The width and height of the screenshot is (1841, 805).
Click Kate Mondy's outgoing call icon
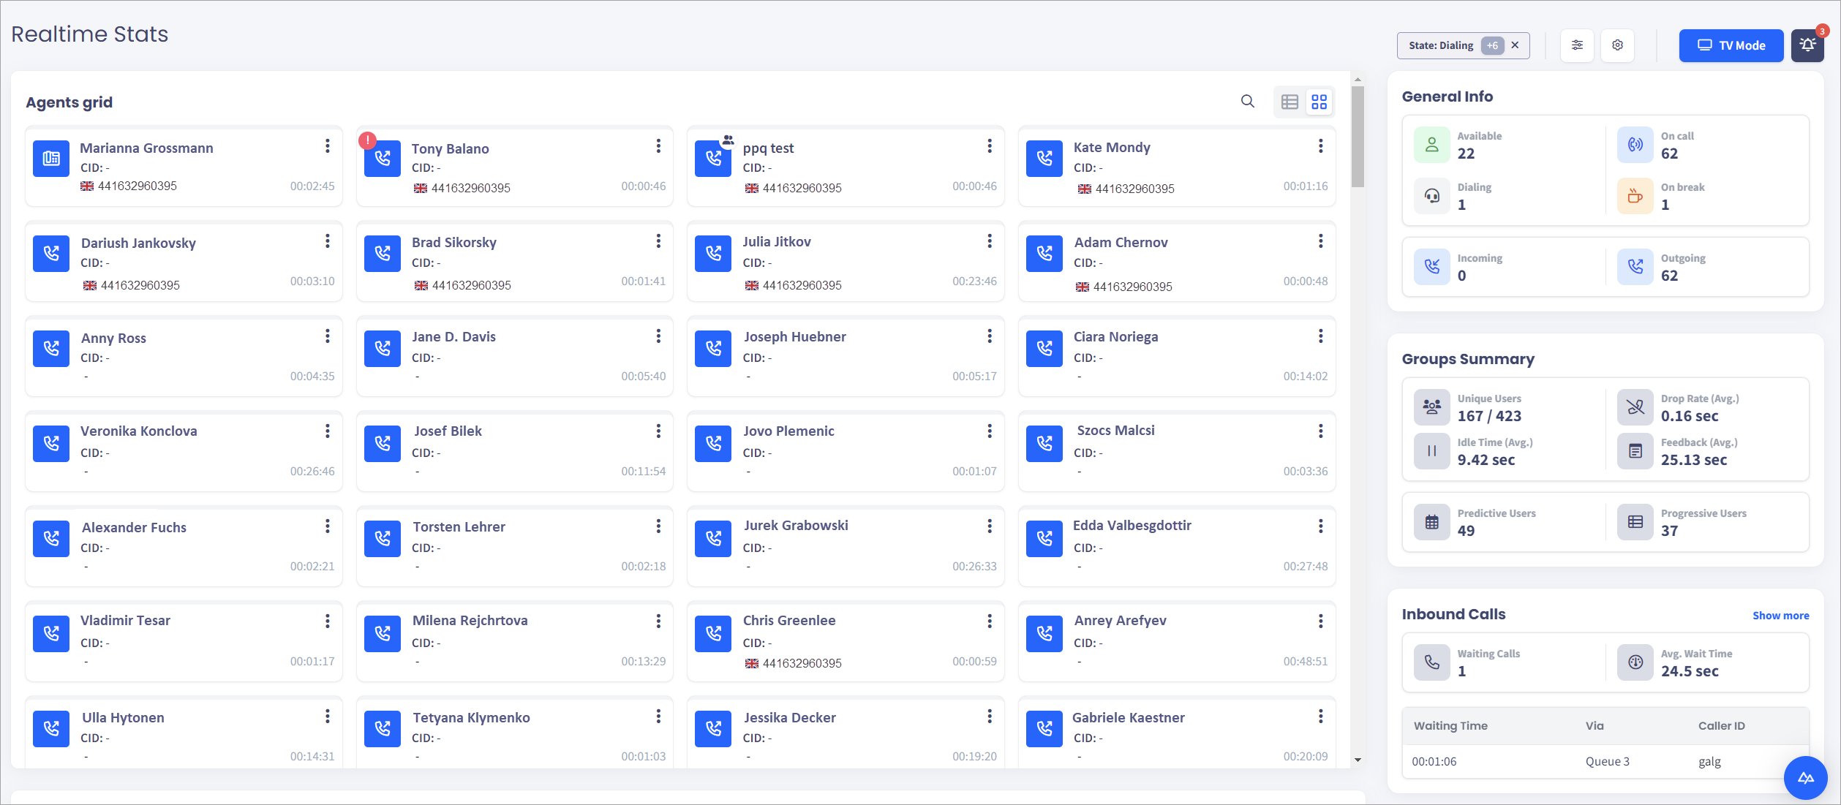[x=1044, y=159]
